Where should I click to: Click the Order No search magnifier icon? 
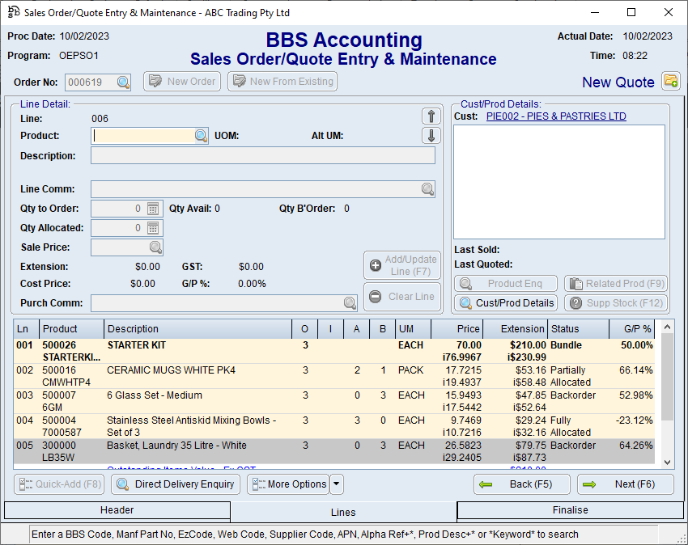click(x=123, y=82)
